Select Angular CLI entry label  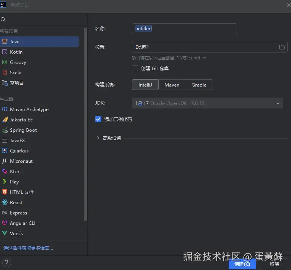pyautogui.click(x=23, y=223)
